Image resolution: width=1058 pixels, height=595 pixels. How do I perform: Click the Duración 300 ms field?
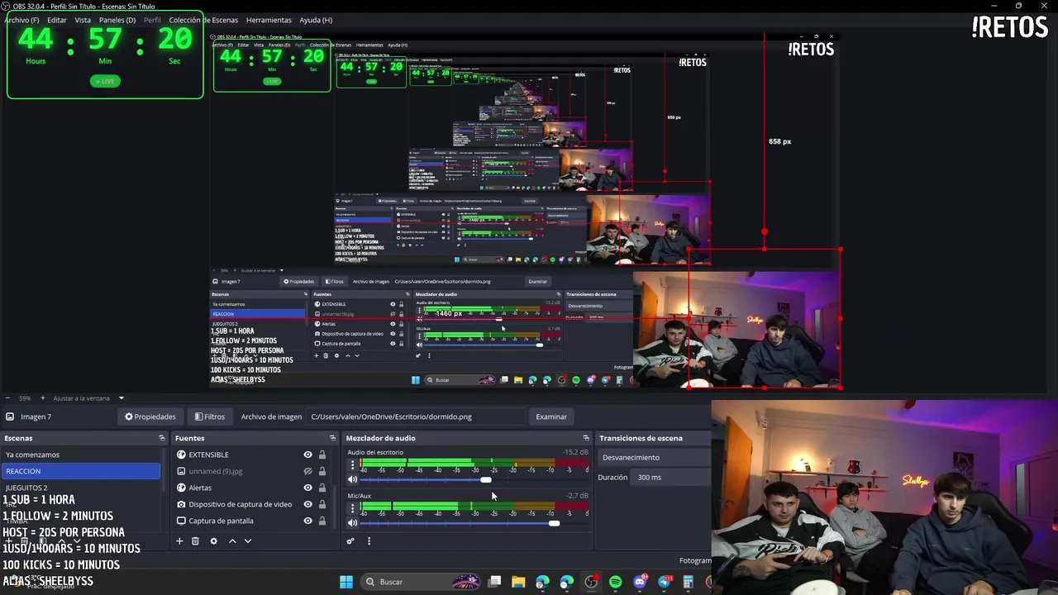(x=672, y=477)
